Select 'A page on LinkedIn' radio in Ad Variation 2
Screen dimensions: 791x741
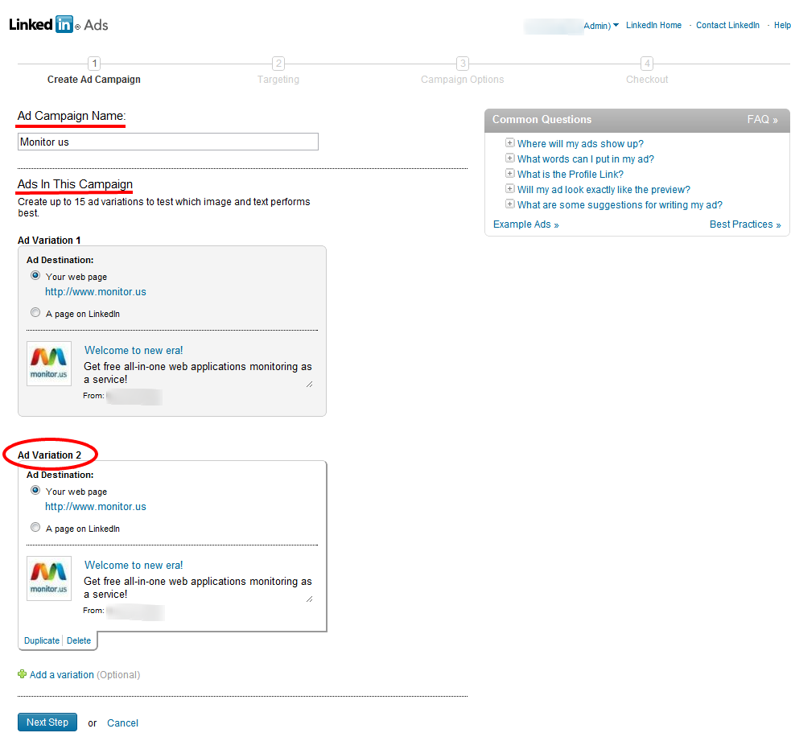pos(35,528)
